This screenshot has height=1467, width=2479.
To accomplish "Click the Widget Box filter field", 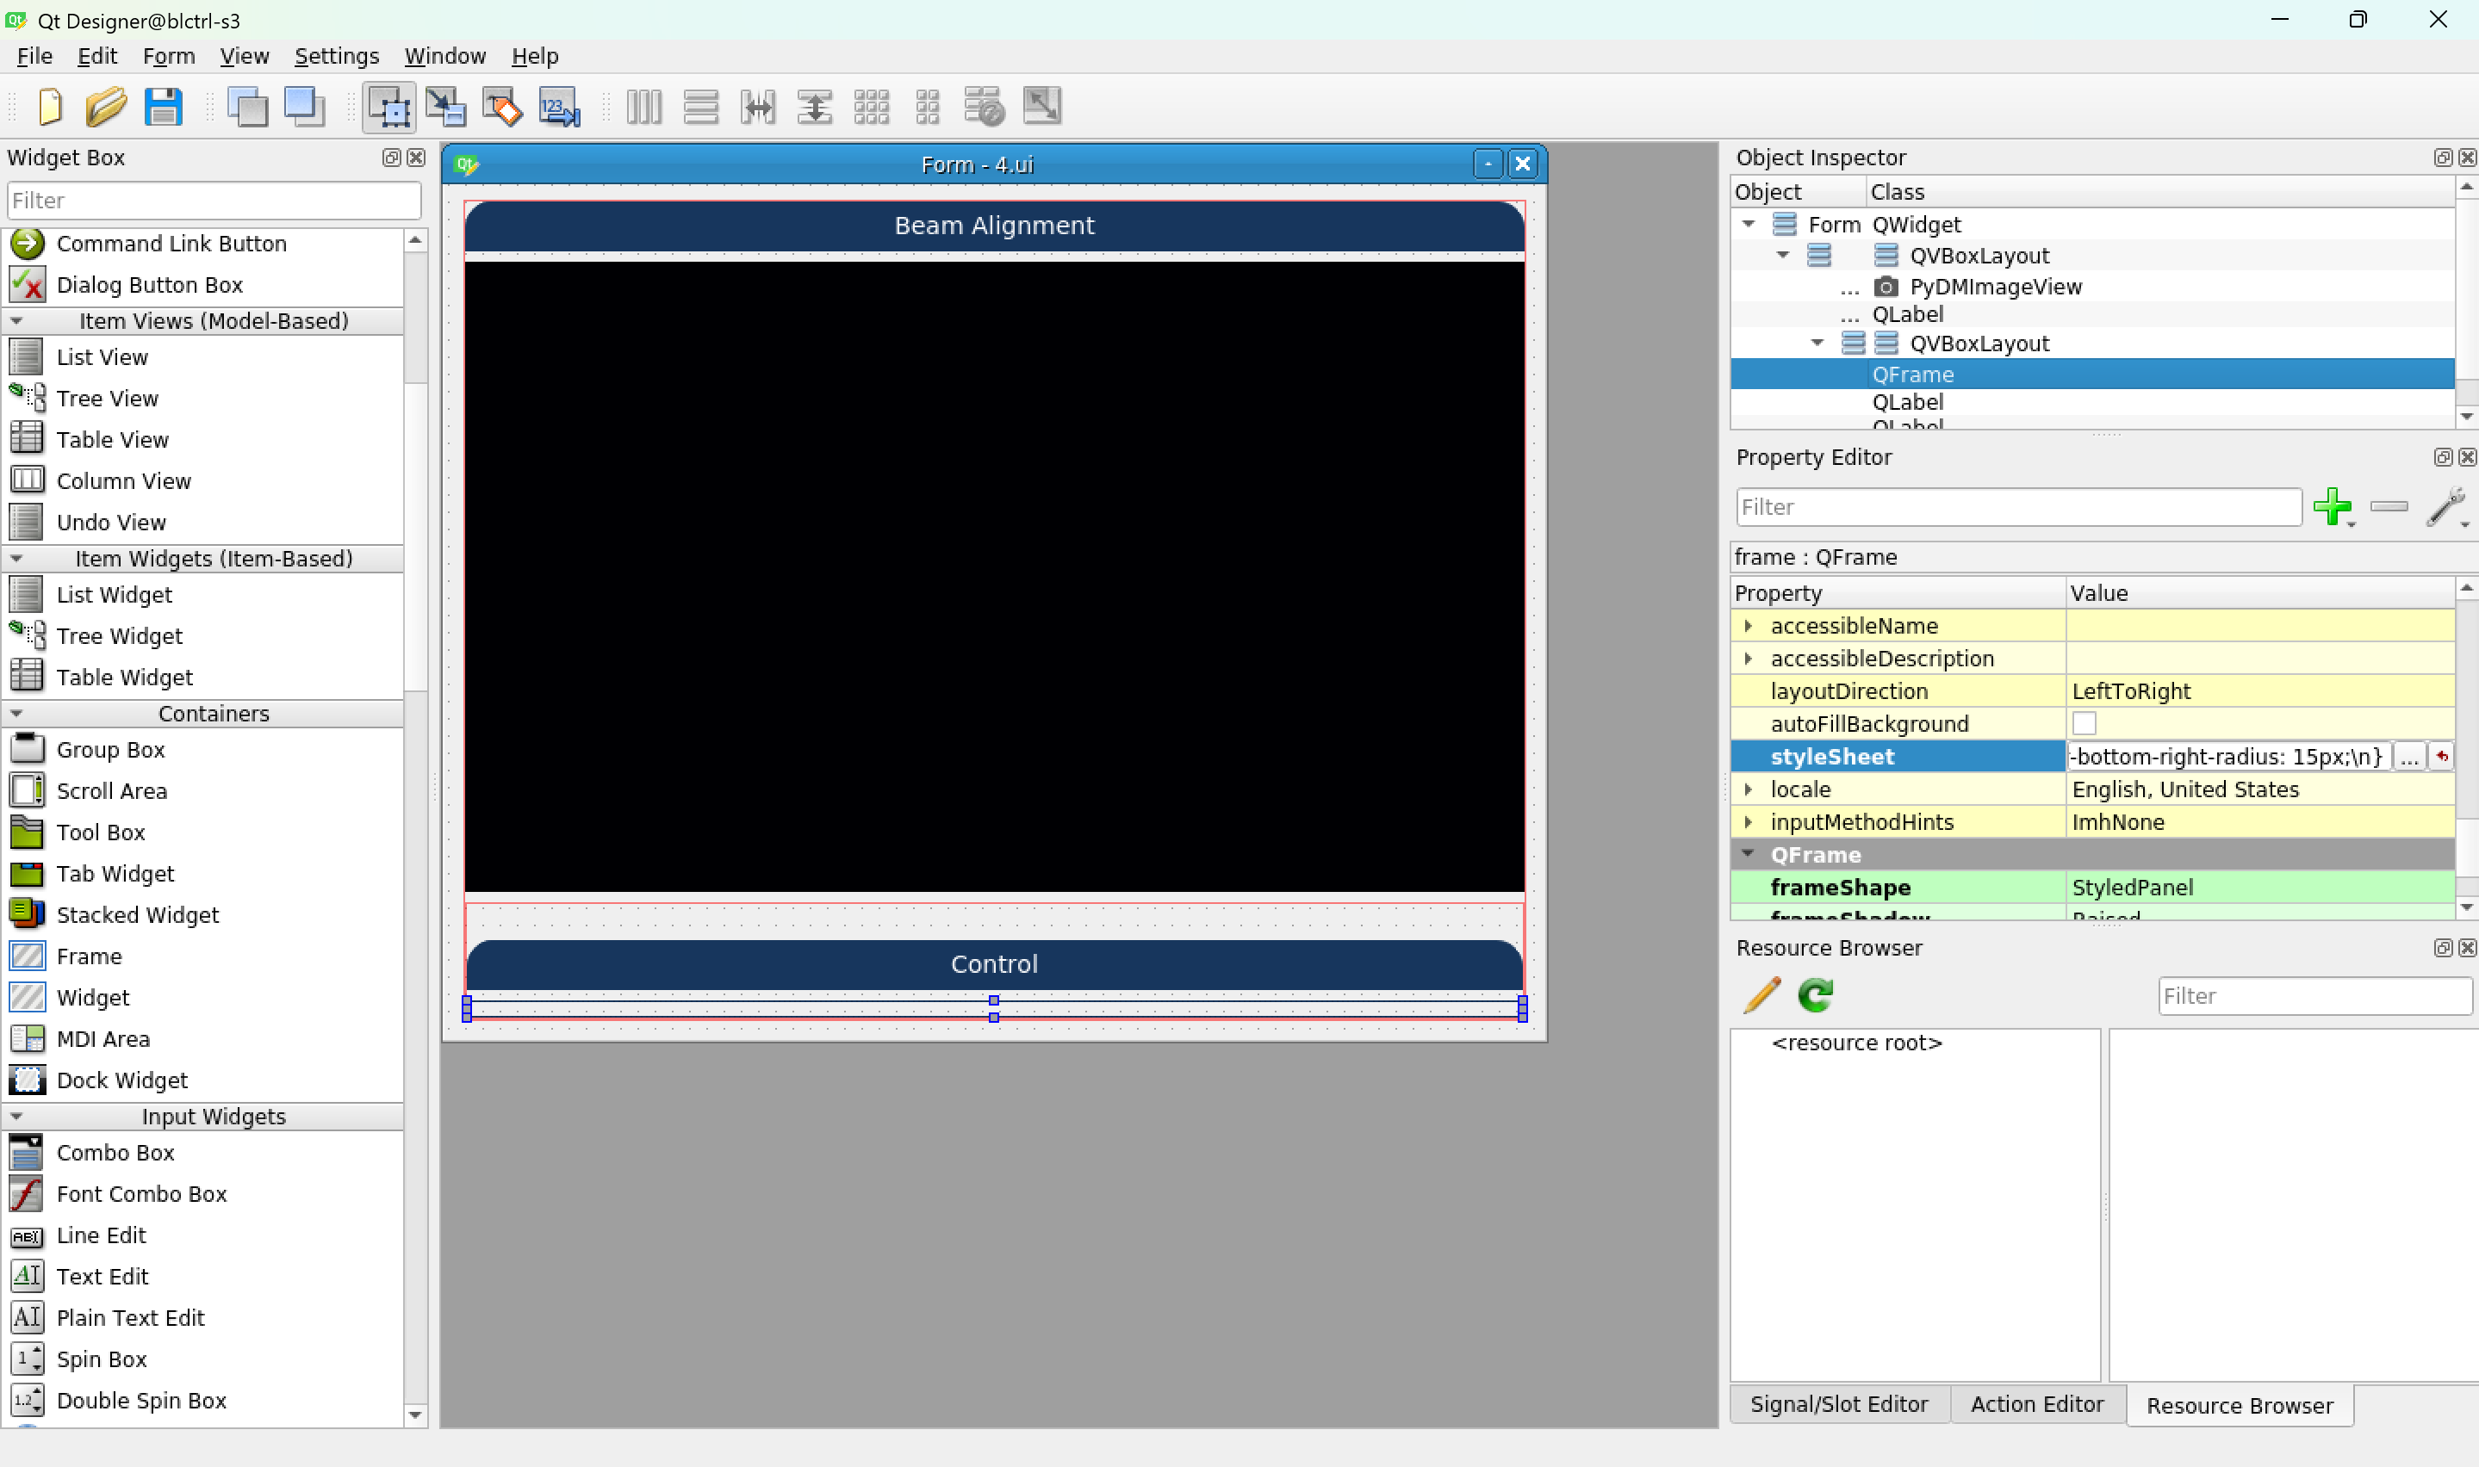I will tap(214, 201).
